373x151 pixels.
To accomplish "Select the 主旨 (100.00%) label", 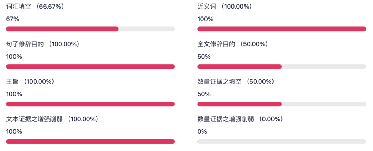I will click(x=30, y=82).
